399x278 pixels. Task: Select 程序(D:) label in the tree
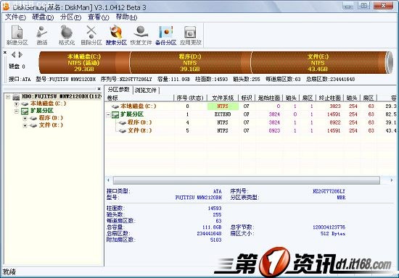coord(51,118)
